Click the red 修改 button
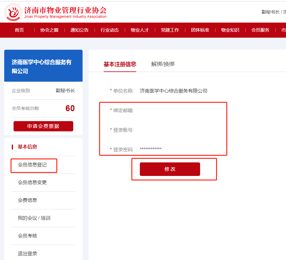The height and width of the screenshot is (260, 286). coord(170,169)
